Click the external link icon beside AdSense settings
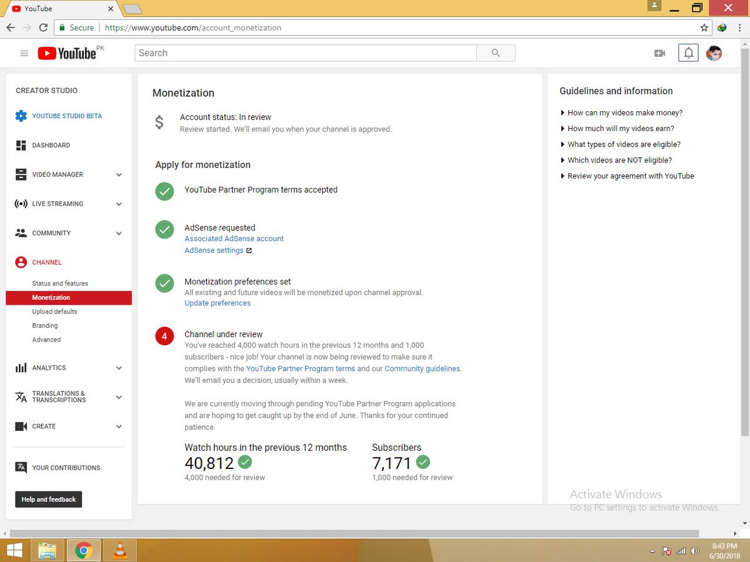This screenshot has height=562, width=750. tap(249, 250)
